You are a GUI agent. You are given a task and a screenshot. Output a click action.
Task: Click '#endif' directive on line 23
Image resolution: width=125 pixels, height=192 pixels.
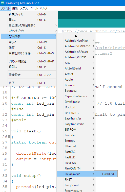click(19, 120)
